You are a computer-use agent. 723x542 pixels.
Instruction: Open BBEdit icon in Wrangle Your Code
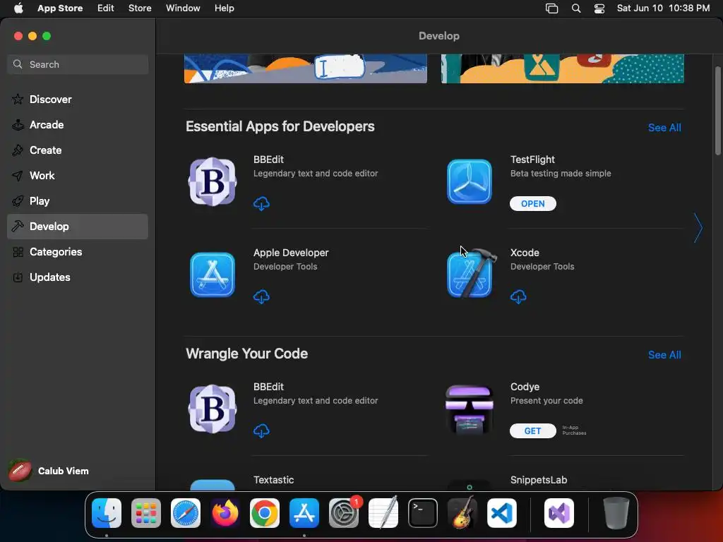tap(213, 409)
